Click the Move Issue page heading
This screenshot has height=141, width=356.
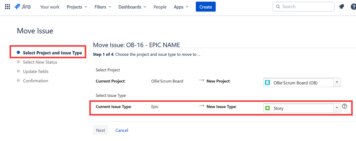[x=35, y=31]
